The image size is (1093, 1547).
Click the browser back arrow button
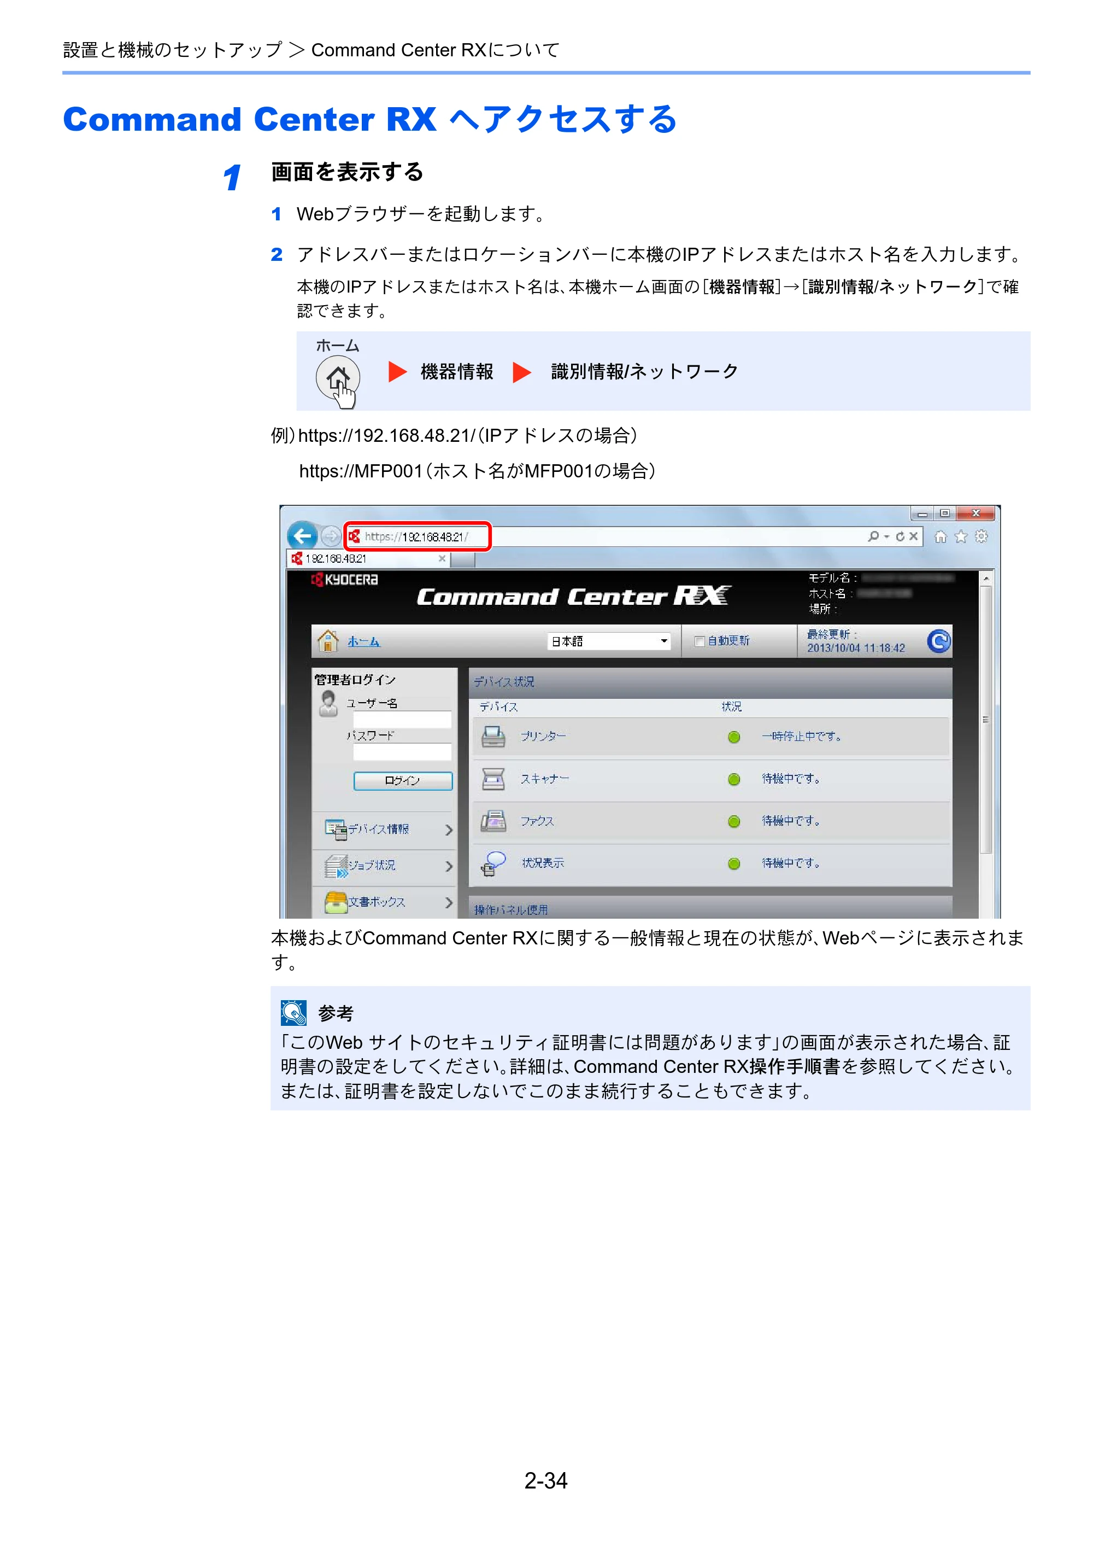pyautogui.click(x=302, y=536)
